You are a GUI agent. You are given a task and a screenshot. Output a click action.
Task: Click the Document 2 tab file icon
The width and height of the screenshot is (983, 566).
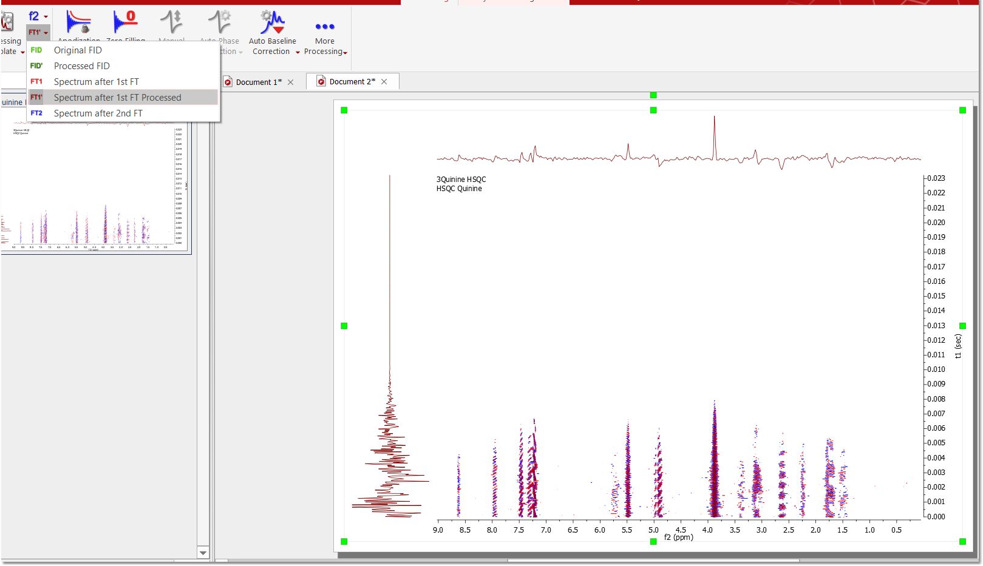pos(321,81)
